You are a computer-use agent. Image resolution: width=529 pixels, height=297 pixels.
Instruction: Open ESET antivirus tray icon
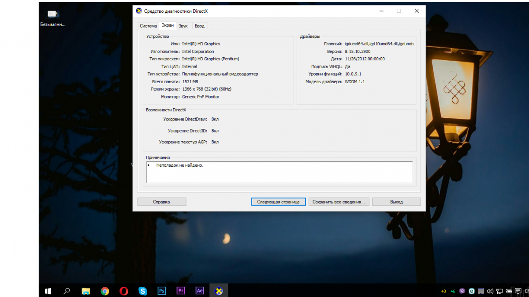point(472,291)
